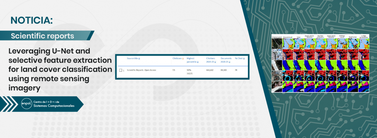Click the white chevron arrows beside ESPOL logo
The height and width of the screenshot is (138, 377).
[x=10, y=104]
